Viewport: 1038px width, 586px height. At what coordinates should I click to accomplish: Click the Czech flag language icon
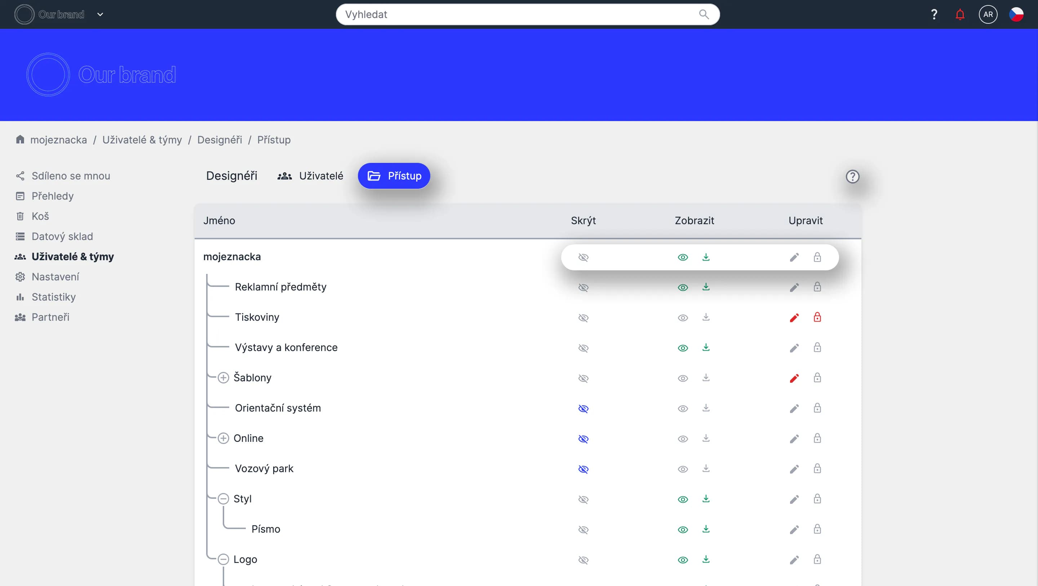click(x=1016, y=14)
